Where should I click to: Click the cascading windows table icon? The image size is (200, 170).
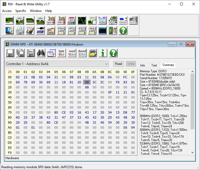point(51,53)
